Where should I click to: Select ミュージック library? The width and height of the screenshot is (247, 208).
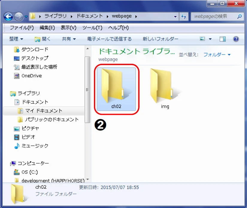point(35,146)
